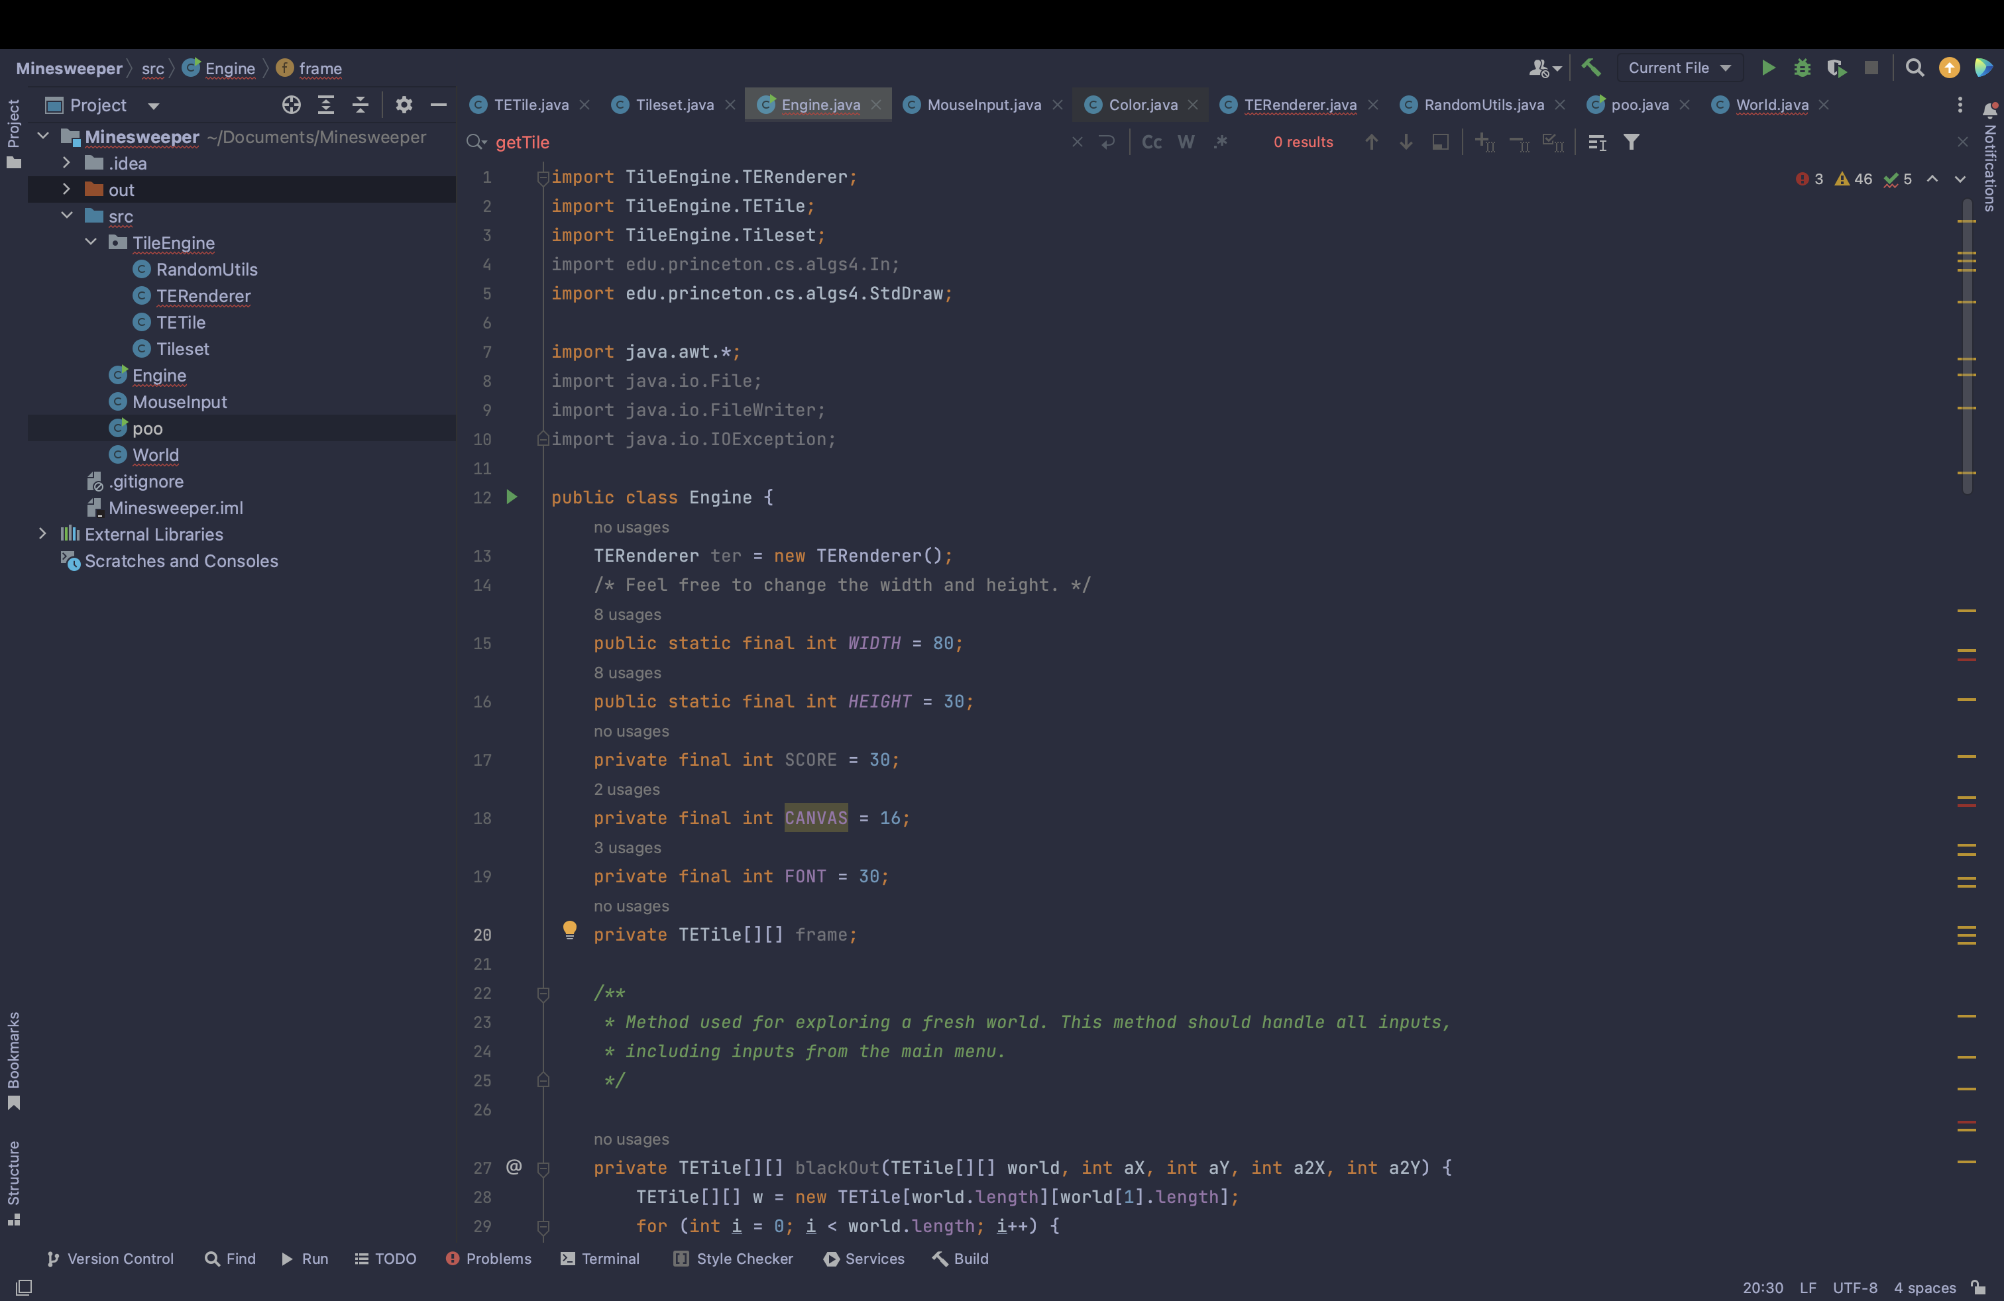This screenshot has width=2004, height=1301.
Task: Open the Problems tool window
Action: click(488, 1258)
